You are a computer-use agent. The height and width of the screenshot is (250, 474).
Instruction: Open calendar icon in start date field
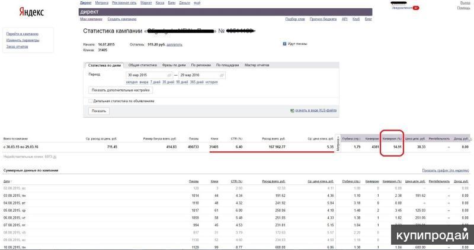169,75
